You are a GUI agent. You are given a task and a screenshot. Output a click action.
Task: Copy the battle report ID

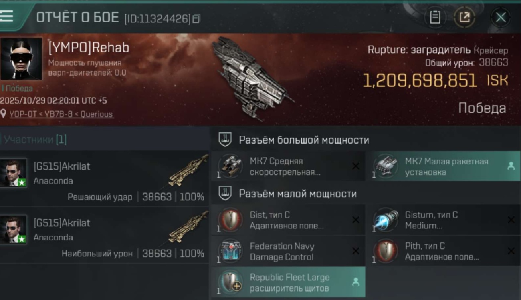point(196,18)
